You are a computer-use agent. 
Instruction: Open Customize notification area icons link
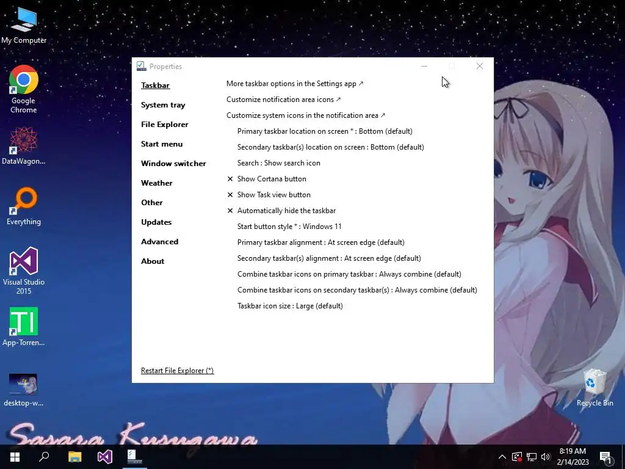pyautogui.click(x=283, y=100)
